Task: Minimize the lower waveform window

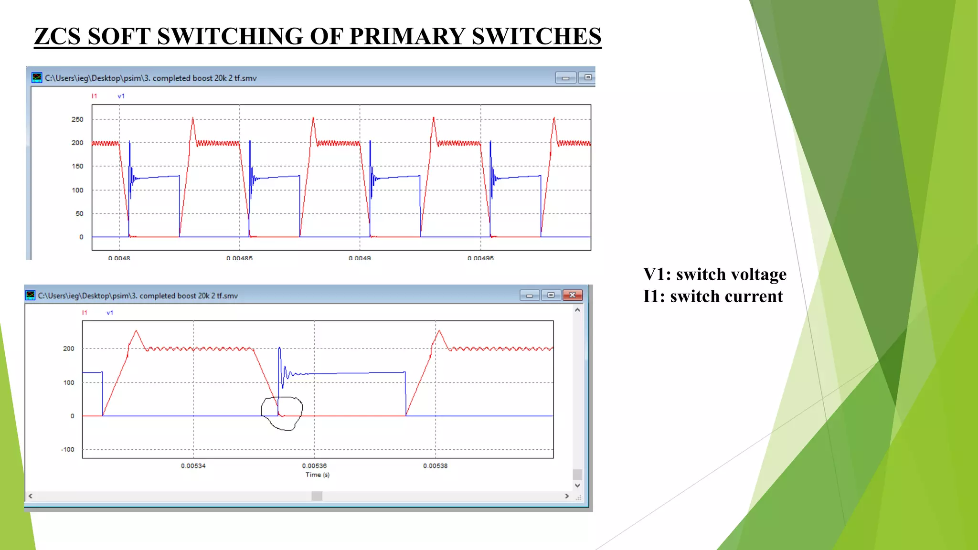Action: (x=530, y=296)
